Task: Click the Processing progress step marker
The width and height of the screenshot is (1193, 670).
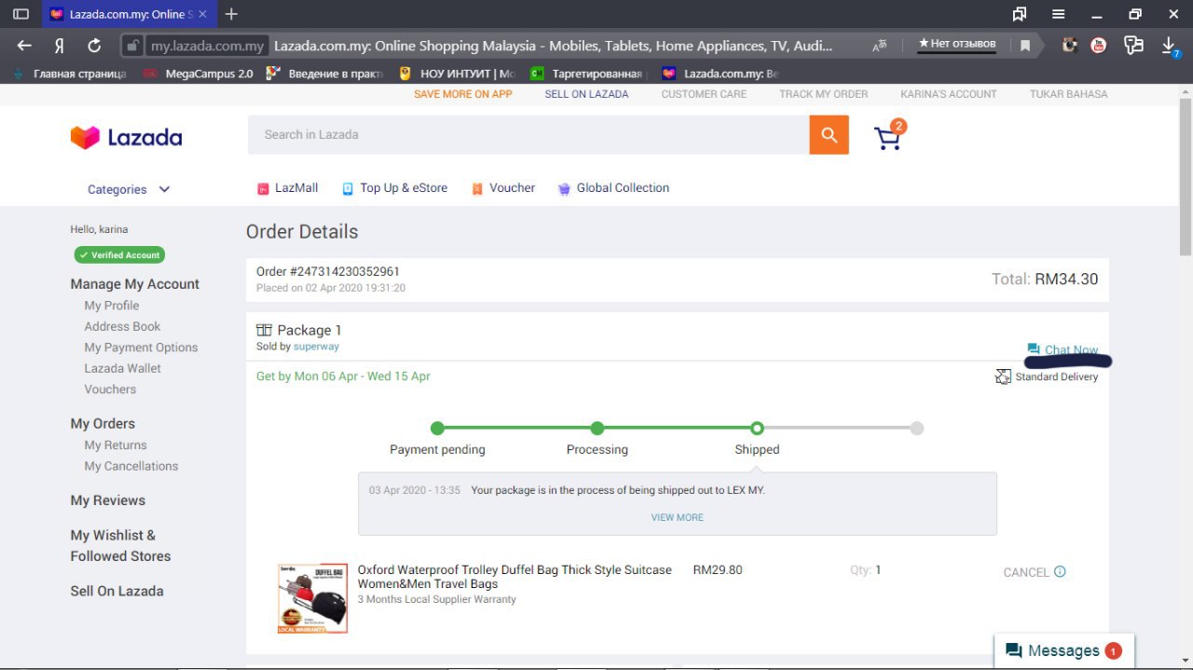Action: tap(597, 428)
